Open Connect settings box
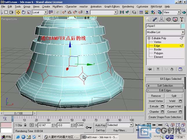This screenshot has width=187, height=140. coord(180,112)
